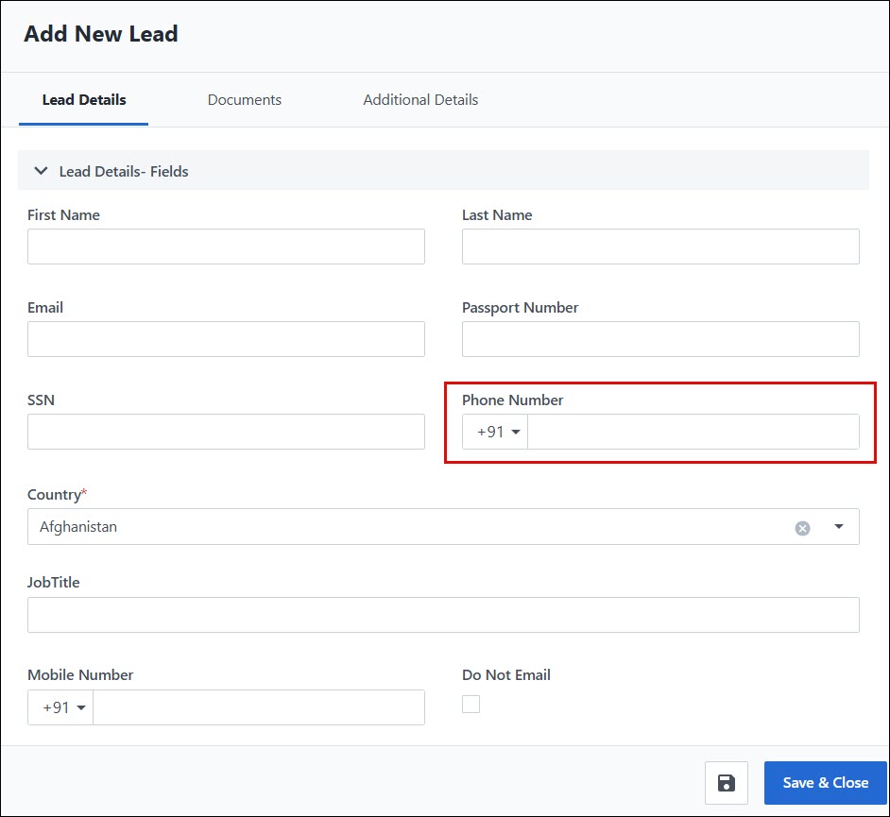The height and width of the screenshot is (817, 890).
Task: Open the Country dropdown arrow
Action: (839, 527)
